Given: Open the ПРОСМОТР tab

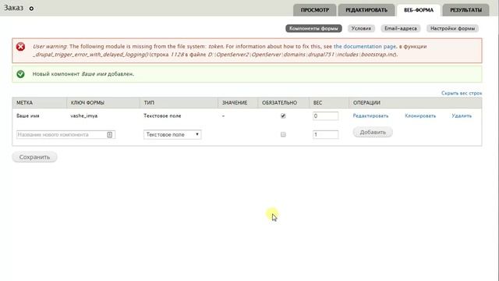Looking at the screenshot, I should coord(315,10).
